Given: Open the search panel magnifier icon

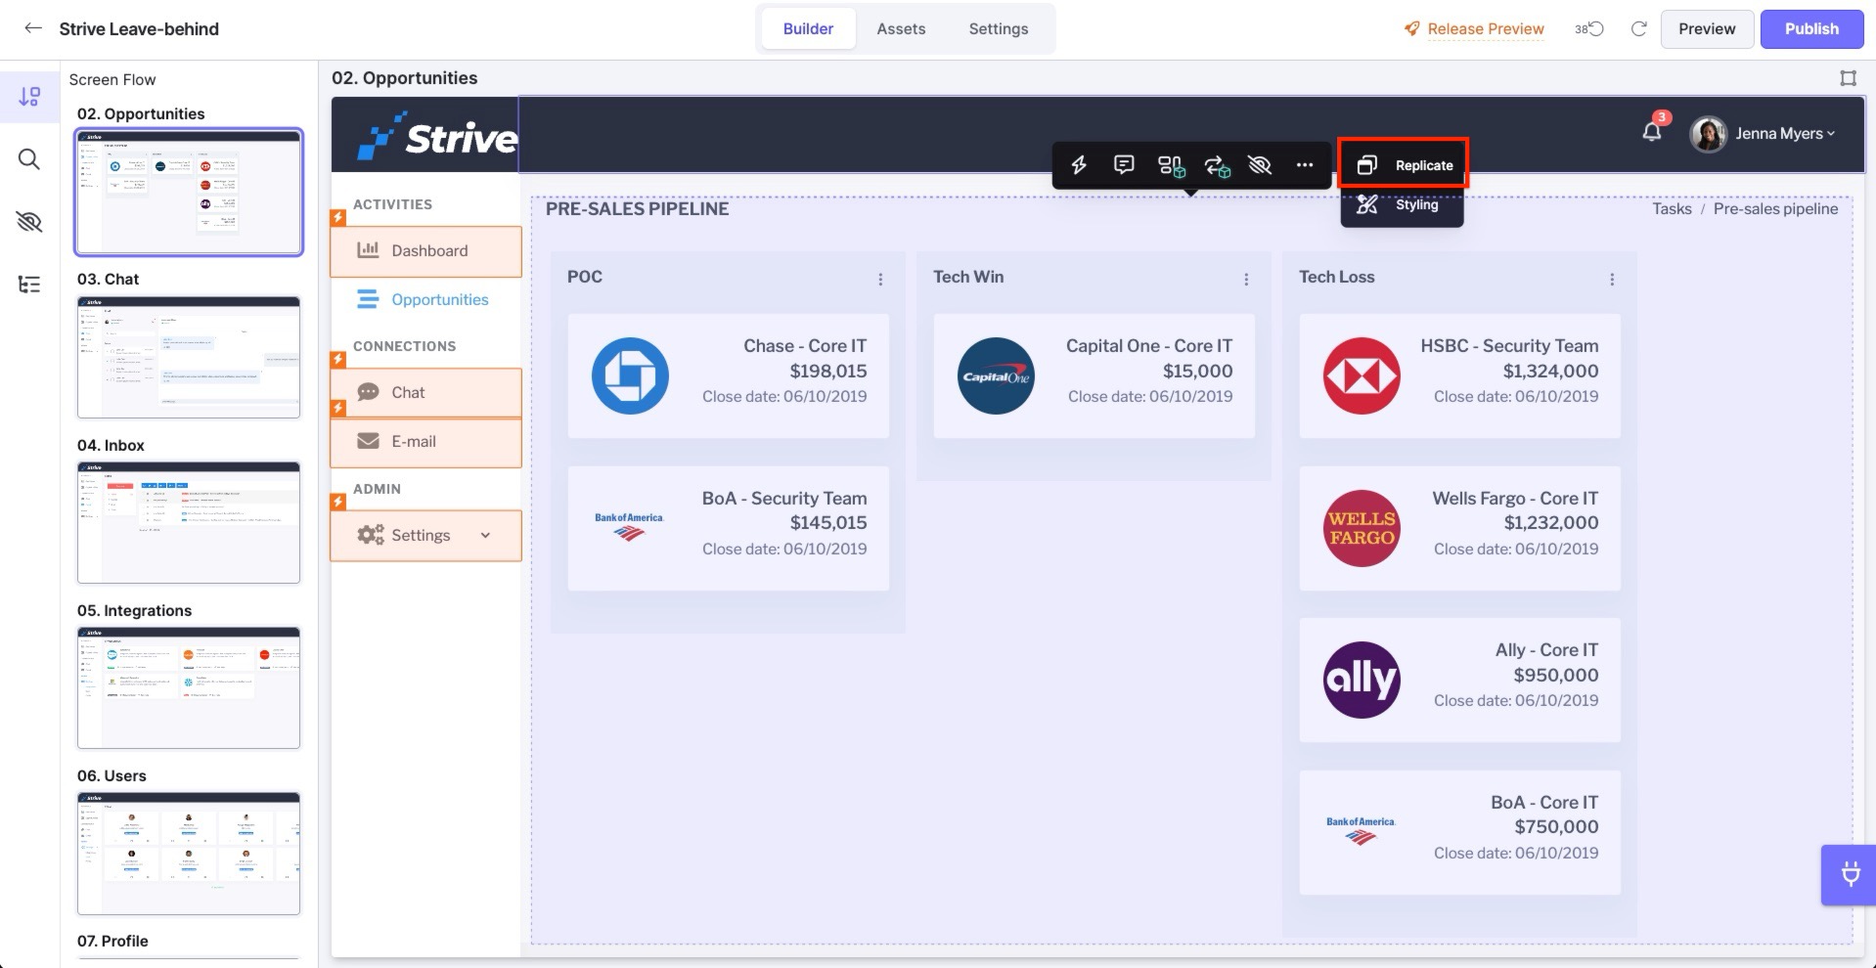Looking at the screenshot, I should (x=29, y=159).
